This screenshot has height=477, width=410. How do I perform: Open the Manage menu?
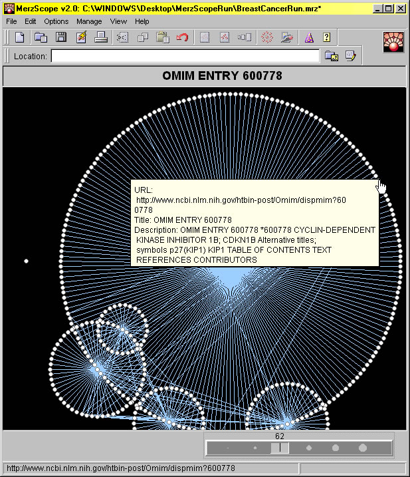[x=89, y=21]
